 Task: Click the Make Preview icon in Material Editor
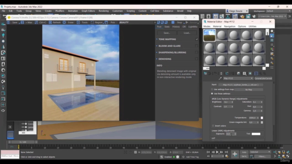[272, 54]
